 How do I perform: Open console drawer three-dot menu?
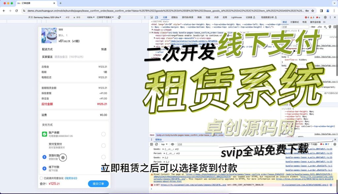tap(152, 139)
